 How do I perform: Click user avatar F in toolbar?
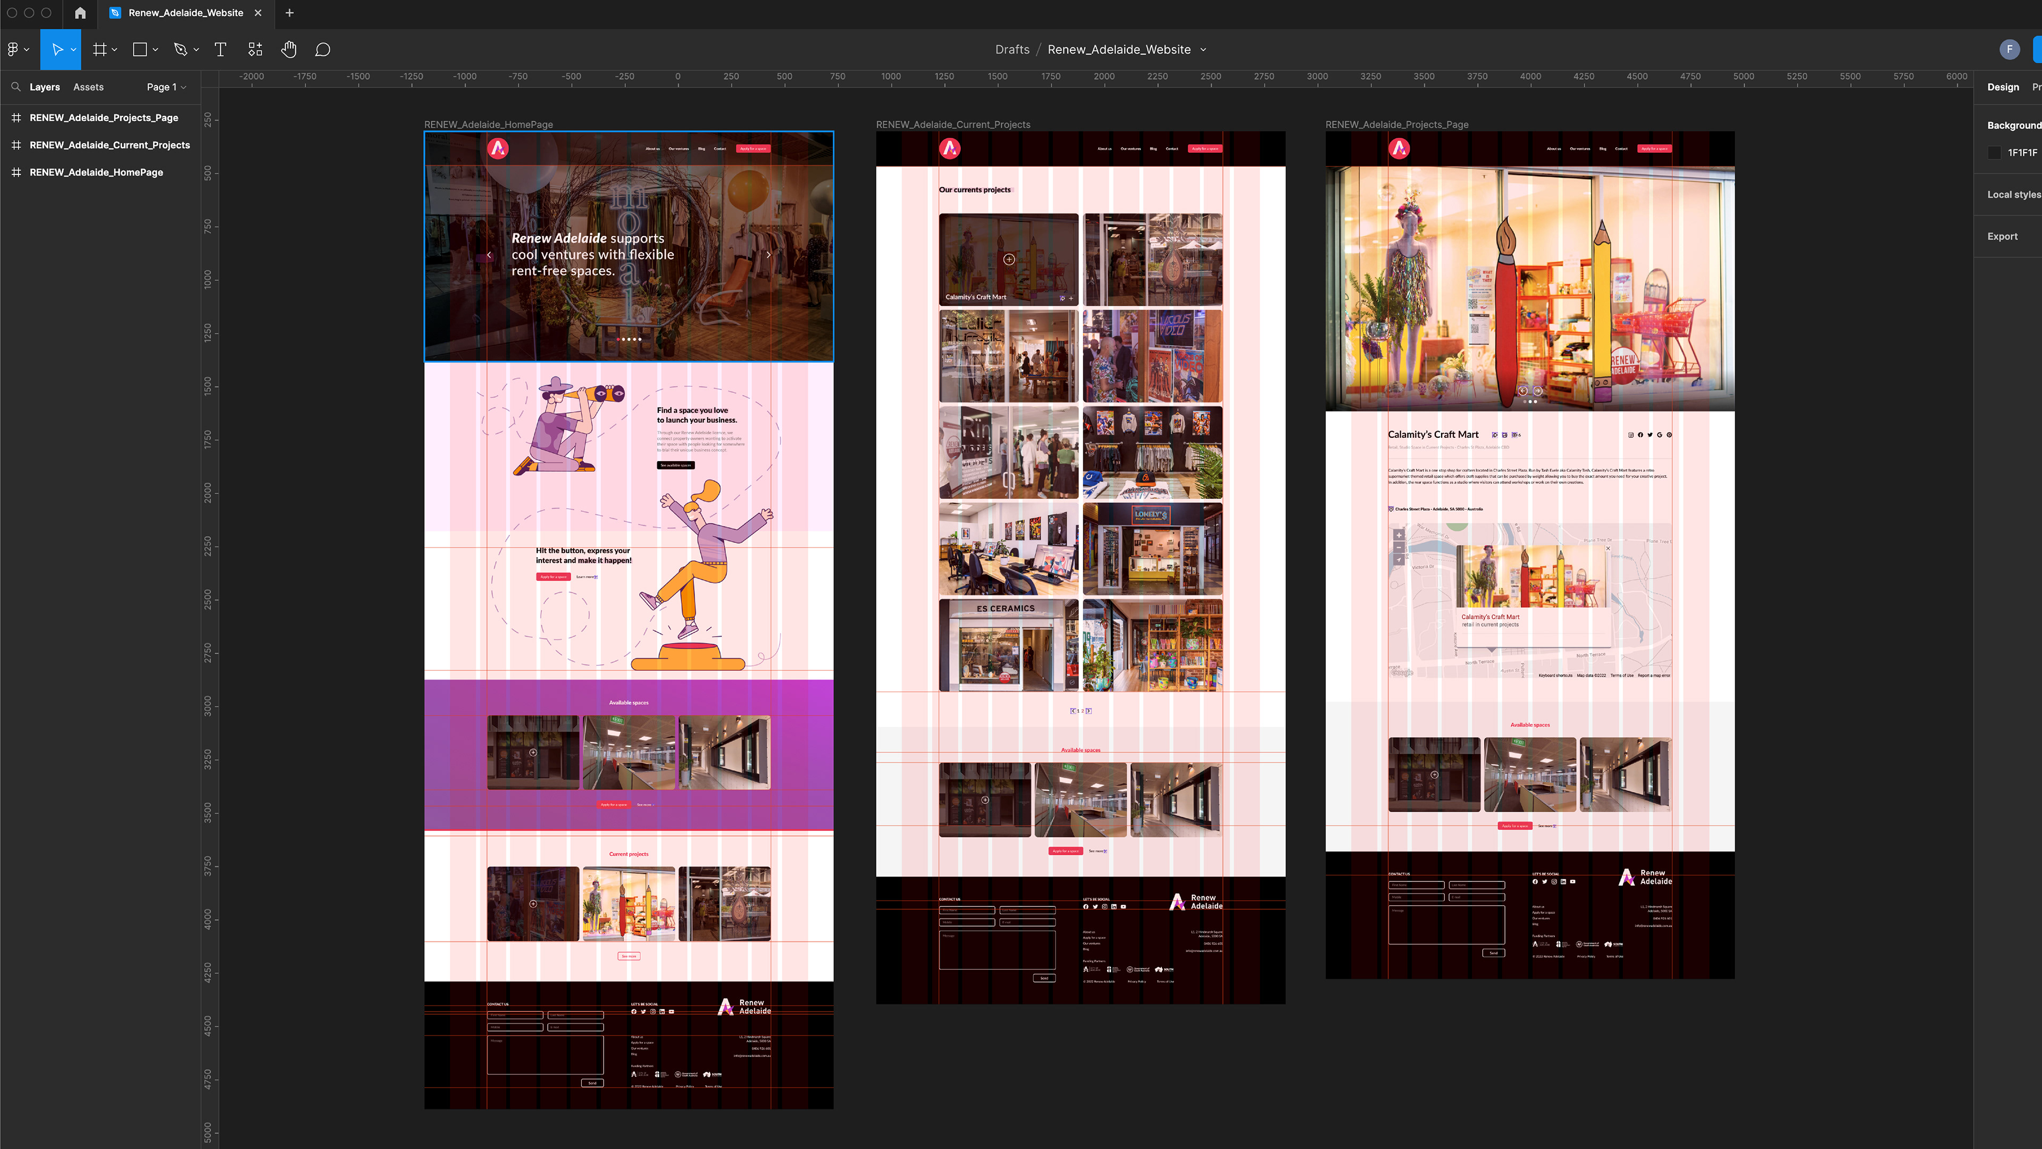coord(2008,49)
